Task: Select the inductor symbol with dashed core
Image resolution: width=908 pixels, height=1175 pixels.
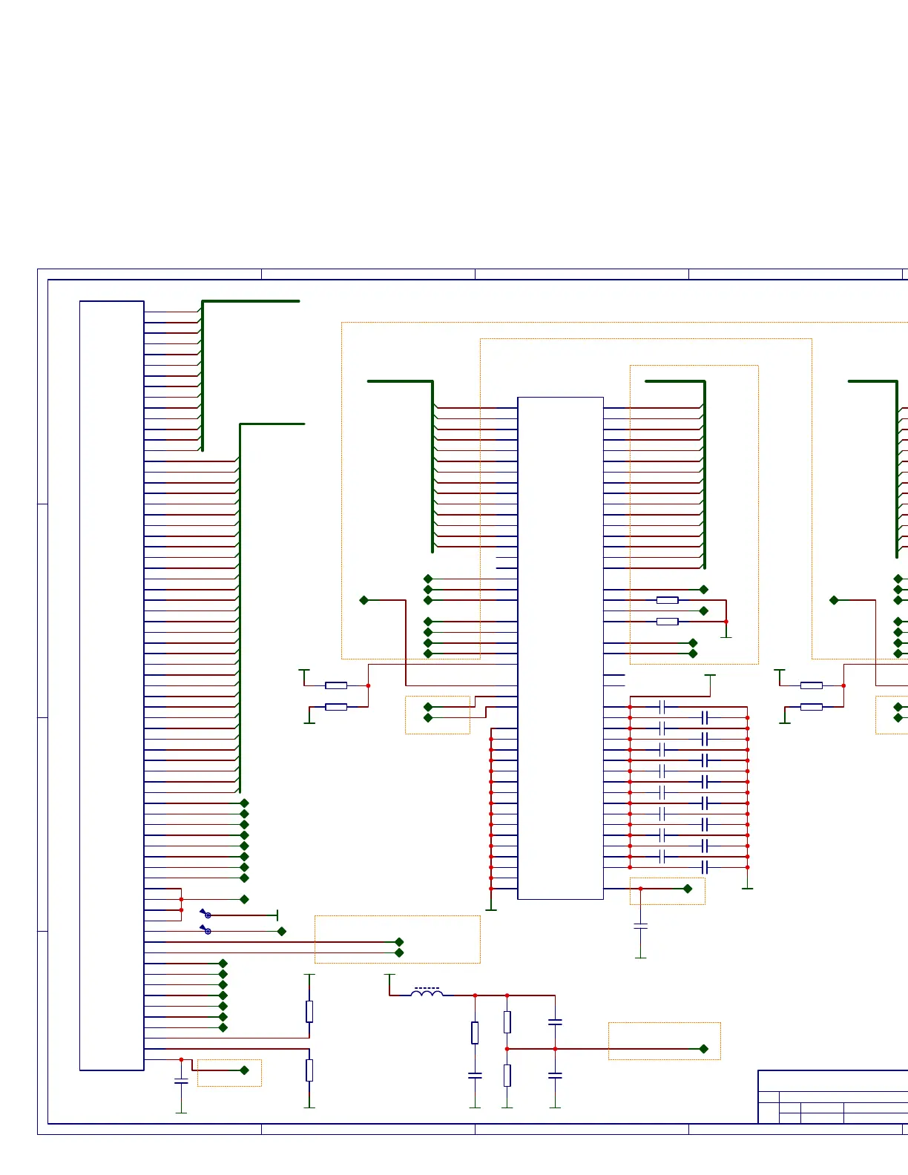Action: click(x=427, y=991)
